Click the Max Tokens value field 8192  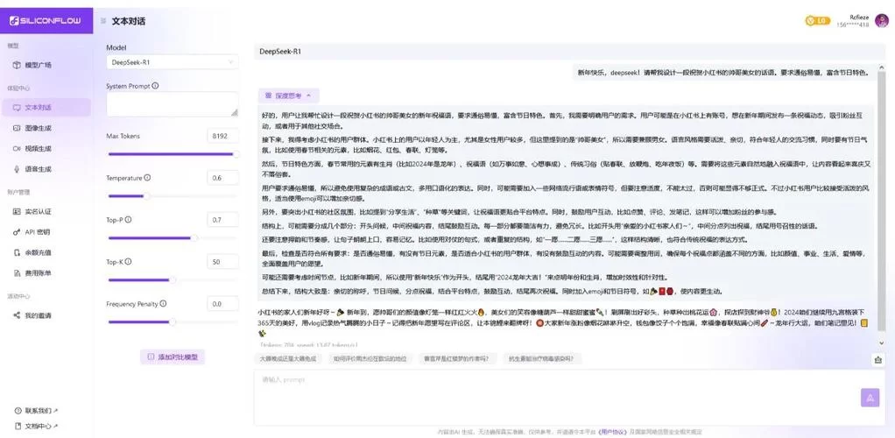[x=222, y=137]
